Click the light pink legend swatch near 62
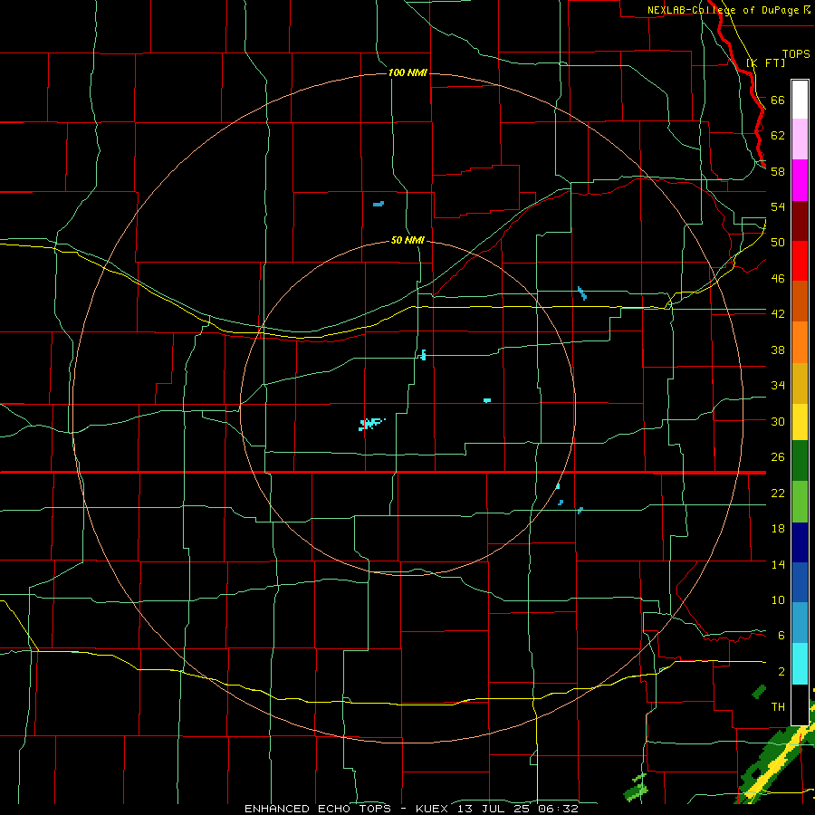This screenshot has width=815, height=815. click(800, 139)
